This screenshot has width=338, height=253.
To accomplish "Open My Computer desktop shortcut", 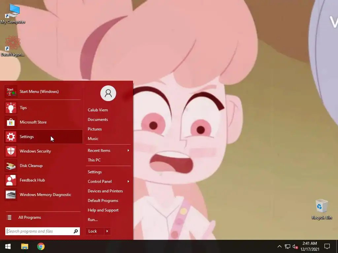I will click(13, 14).
